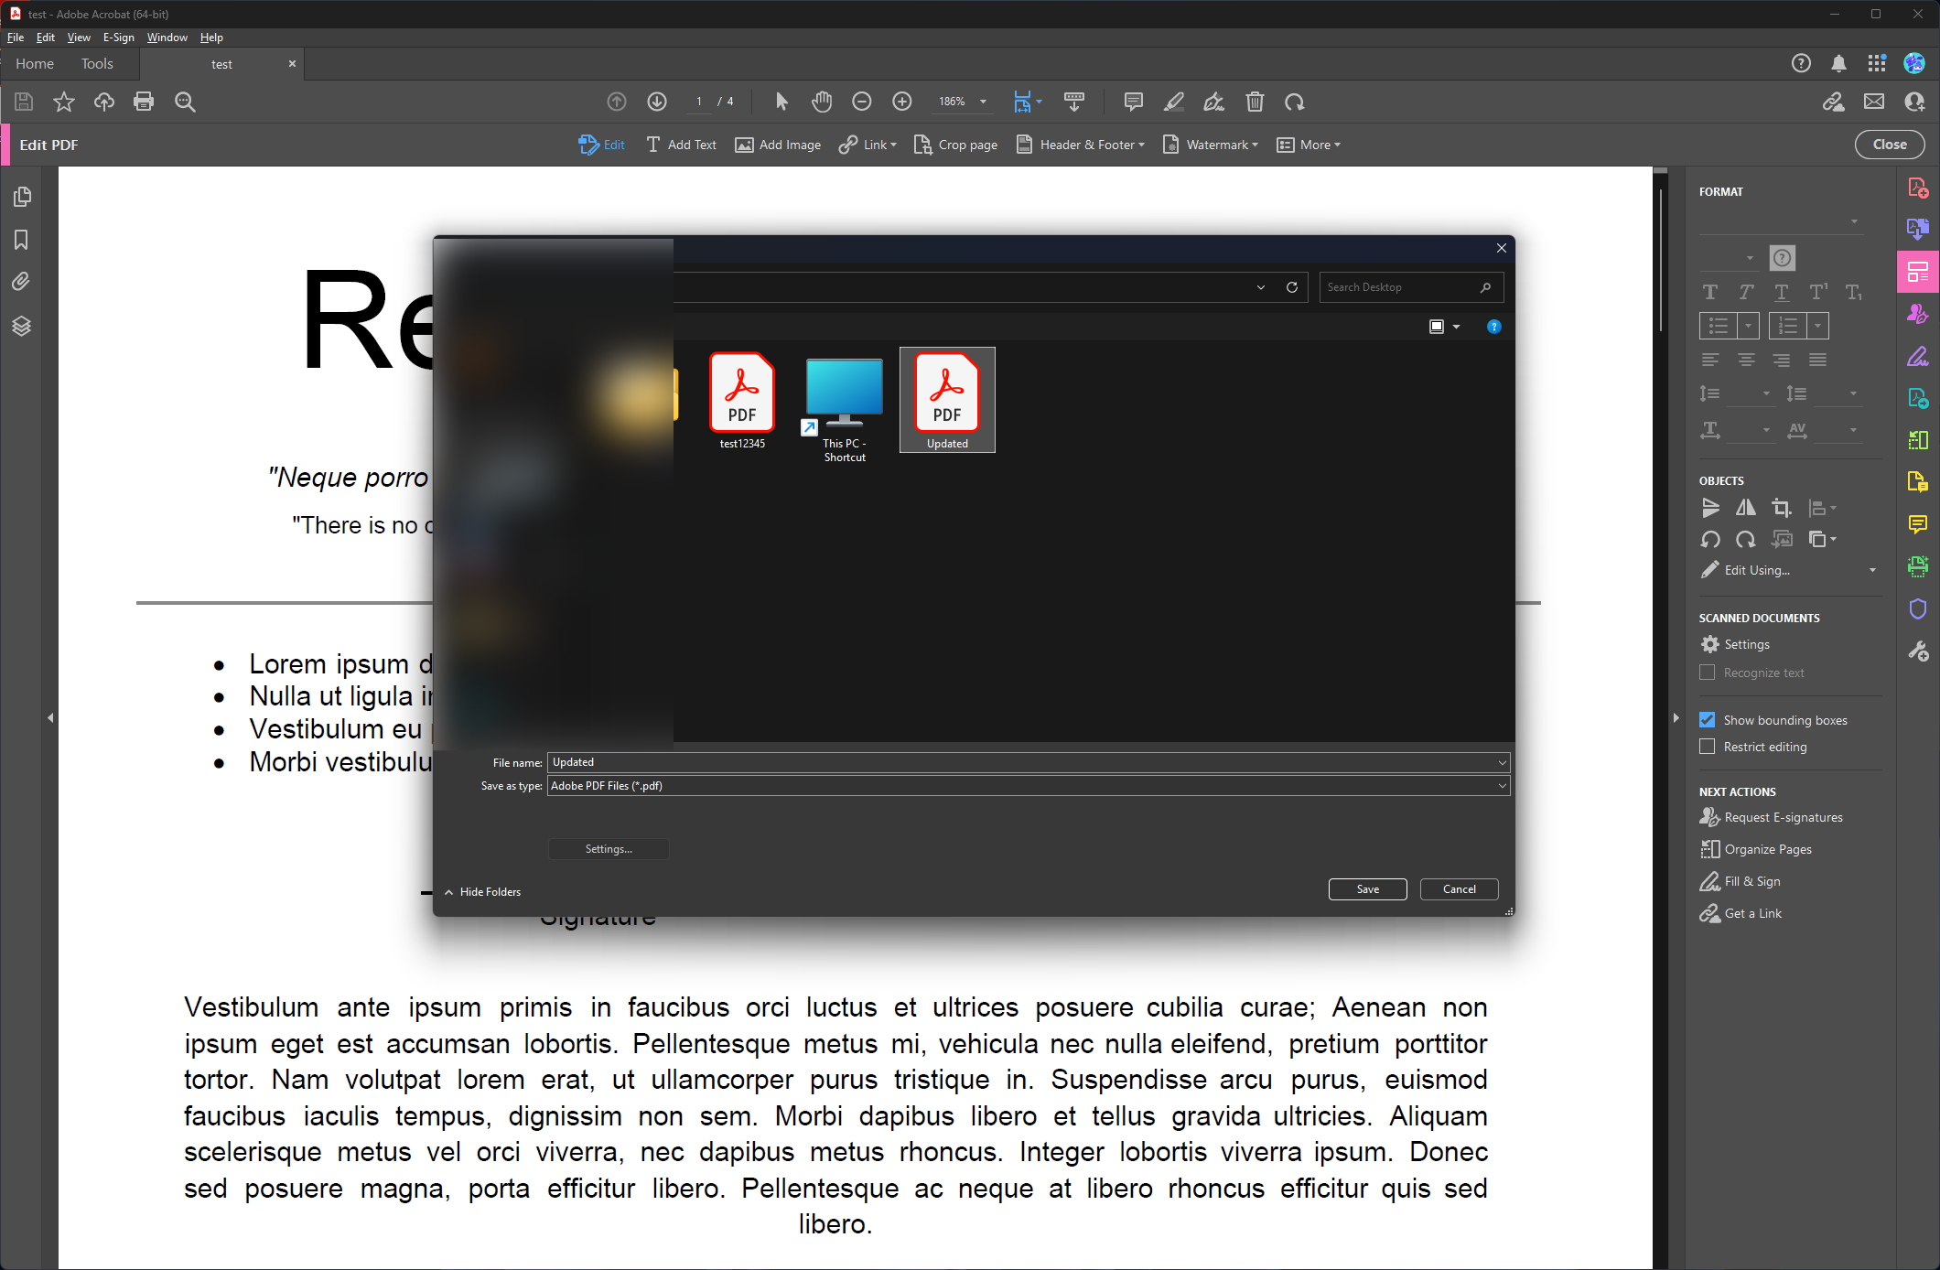Viewport: 1940px width, 1270px height.
Task: Check the Recognize text checkbox
Action: pos(1707,673)
